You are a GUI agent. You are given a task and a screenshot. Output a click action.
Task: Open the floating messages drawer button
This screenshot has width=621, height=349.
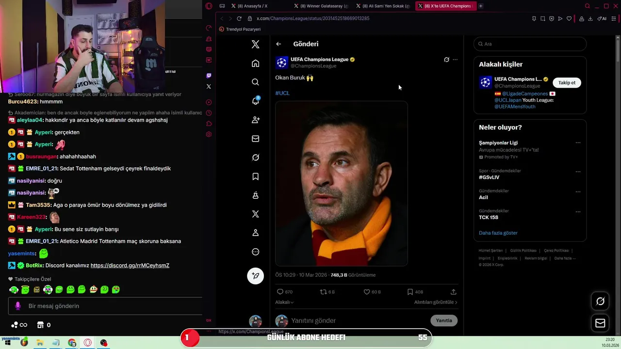pos(600,323)
